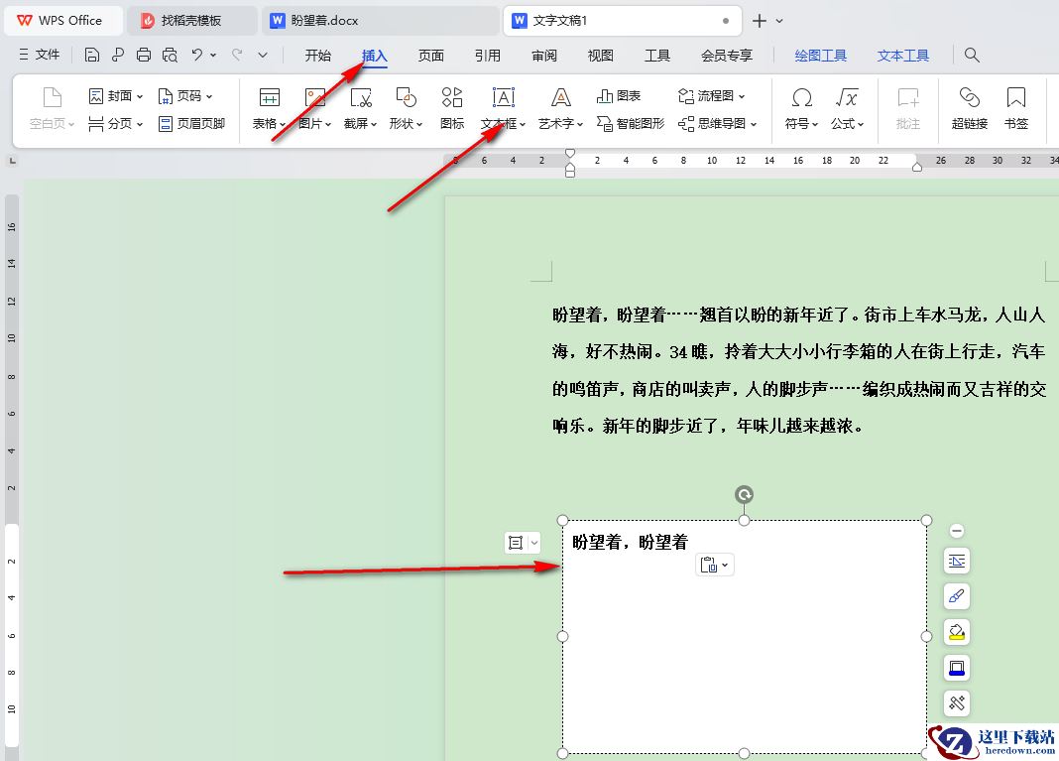Image resolution: width=1059 pixels, height=761 pixels.
Task: Click the 形状 shapes icon
Action: point(406,97)
